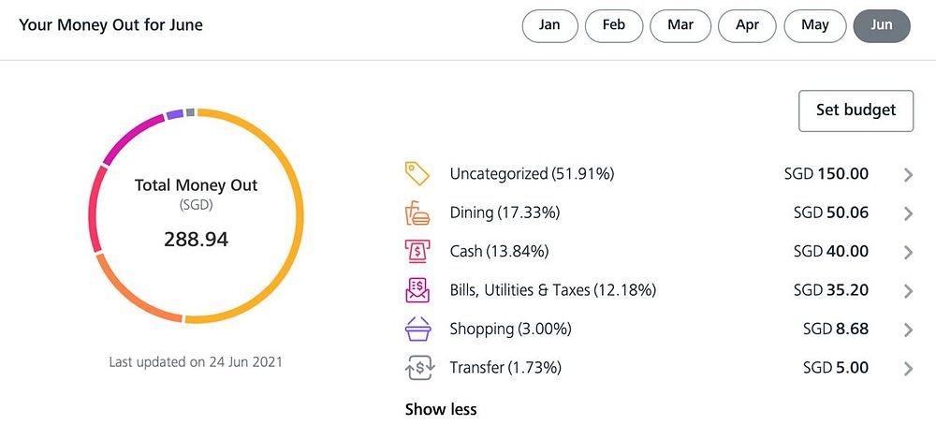Collapse the list with Show less

pos(441,409)
